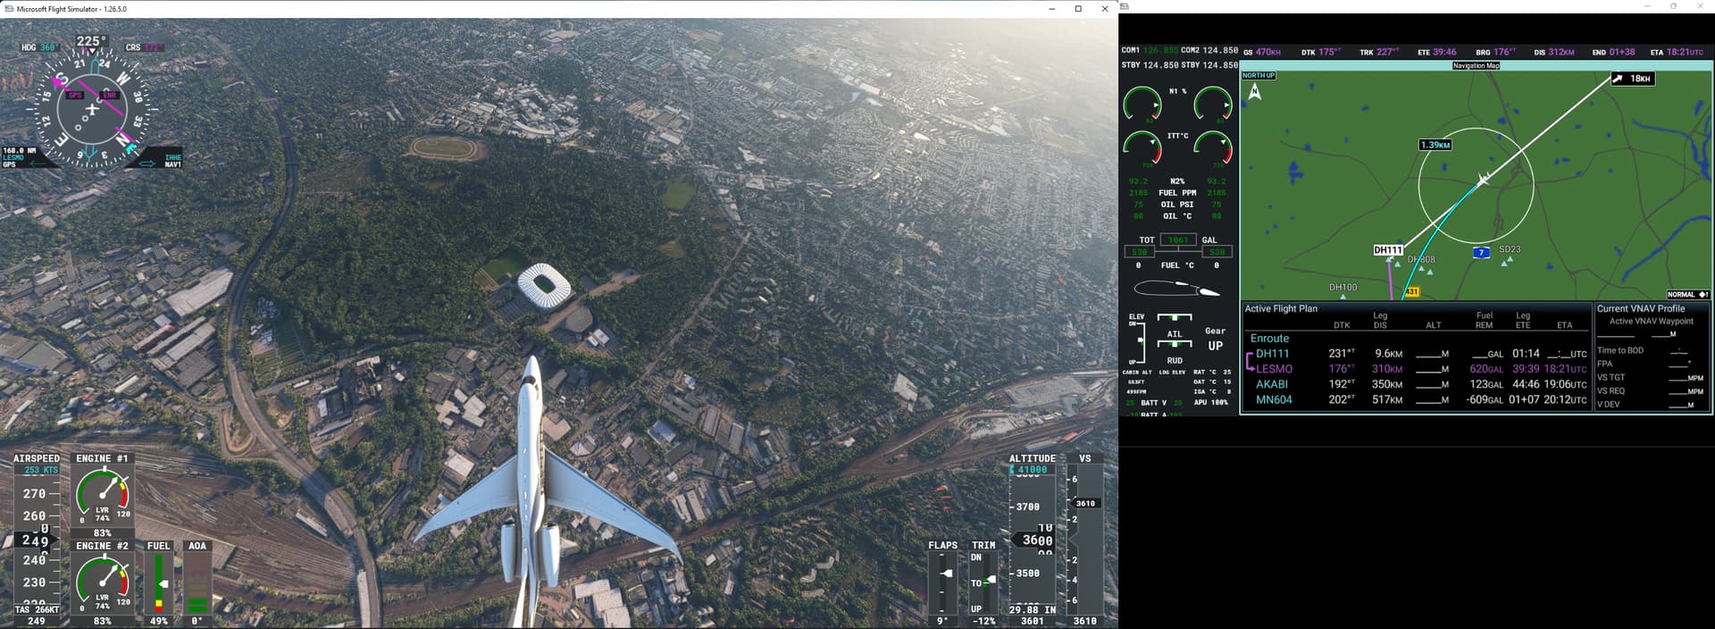Click the wind arrow 18KH indicator
The width and height of the screenshot is (1715, 629).
click(1633, 79)
